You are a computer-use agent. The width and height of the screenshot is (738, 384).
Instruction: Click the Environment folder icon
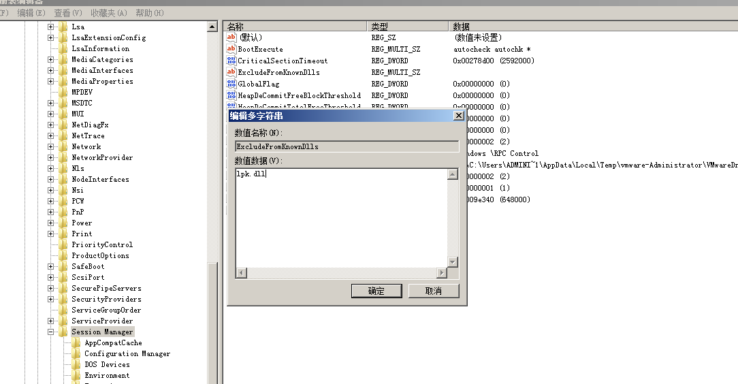pos(76,375)
